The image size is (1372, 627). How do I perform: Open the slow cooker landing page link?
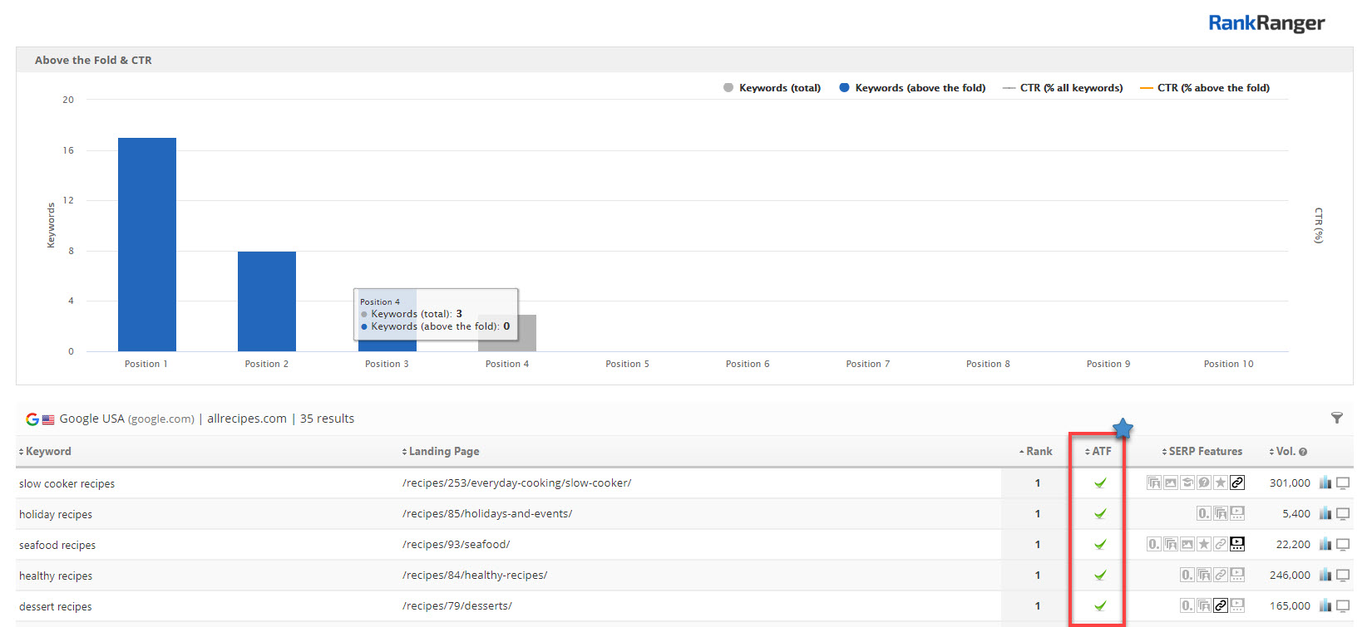tap(516, 483)
